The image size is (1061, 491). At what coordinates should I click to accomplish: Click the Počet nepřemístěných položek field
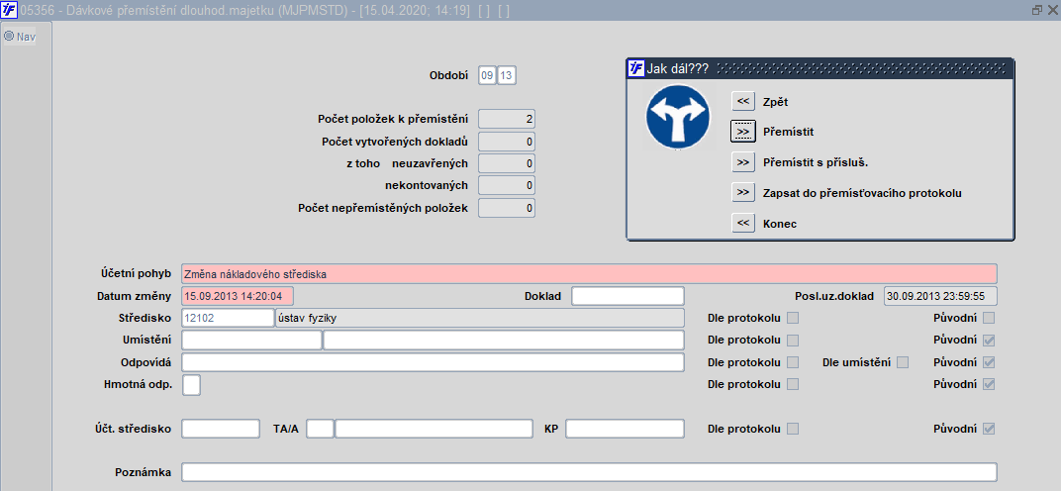(507, 208)
